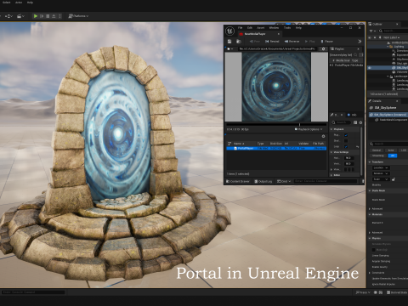The height and width of the screenshot is (306, 408).
Task: Click the media playback scrubber bar
Action: coord(276,124)
